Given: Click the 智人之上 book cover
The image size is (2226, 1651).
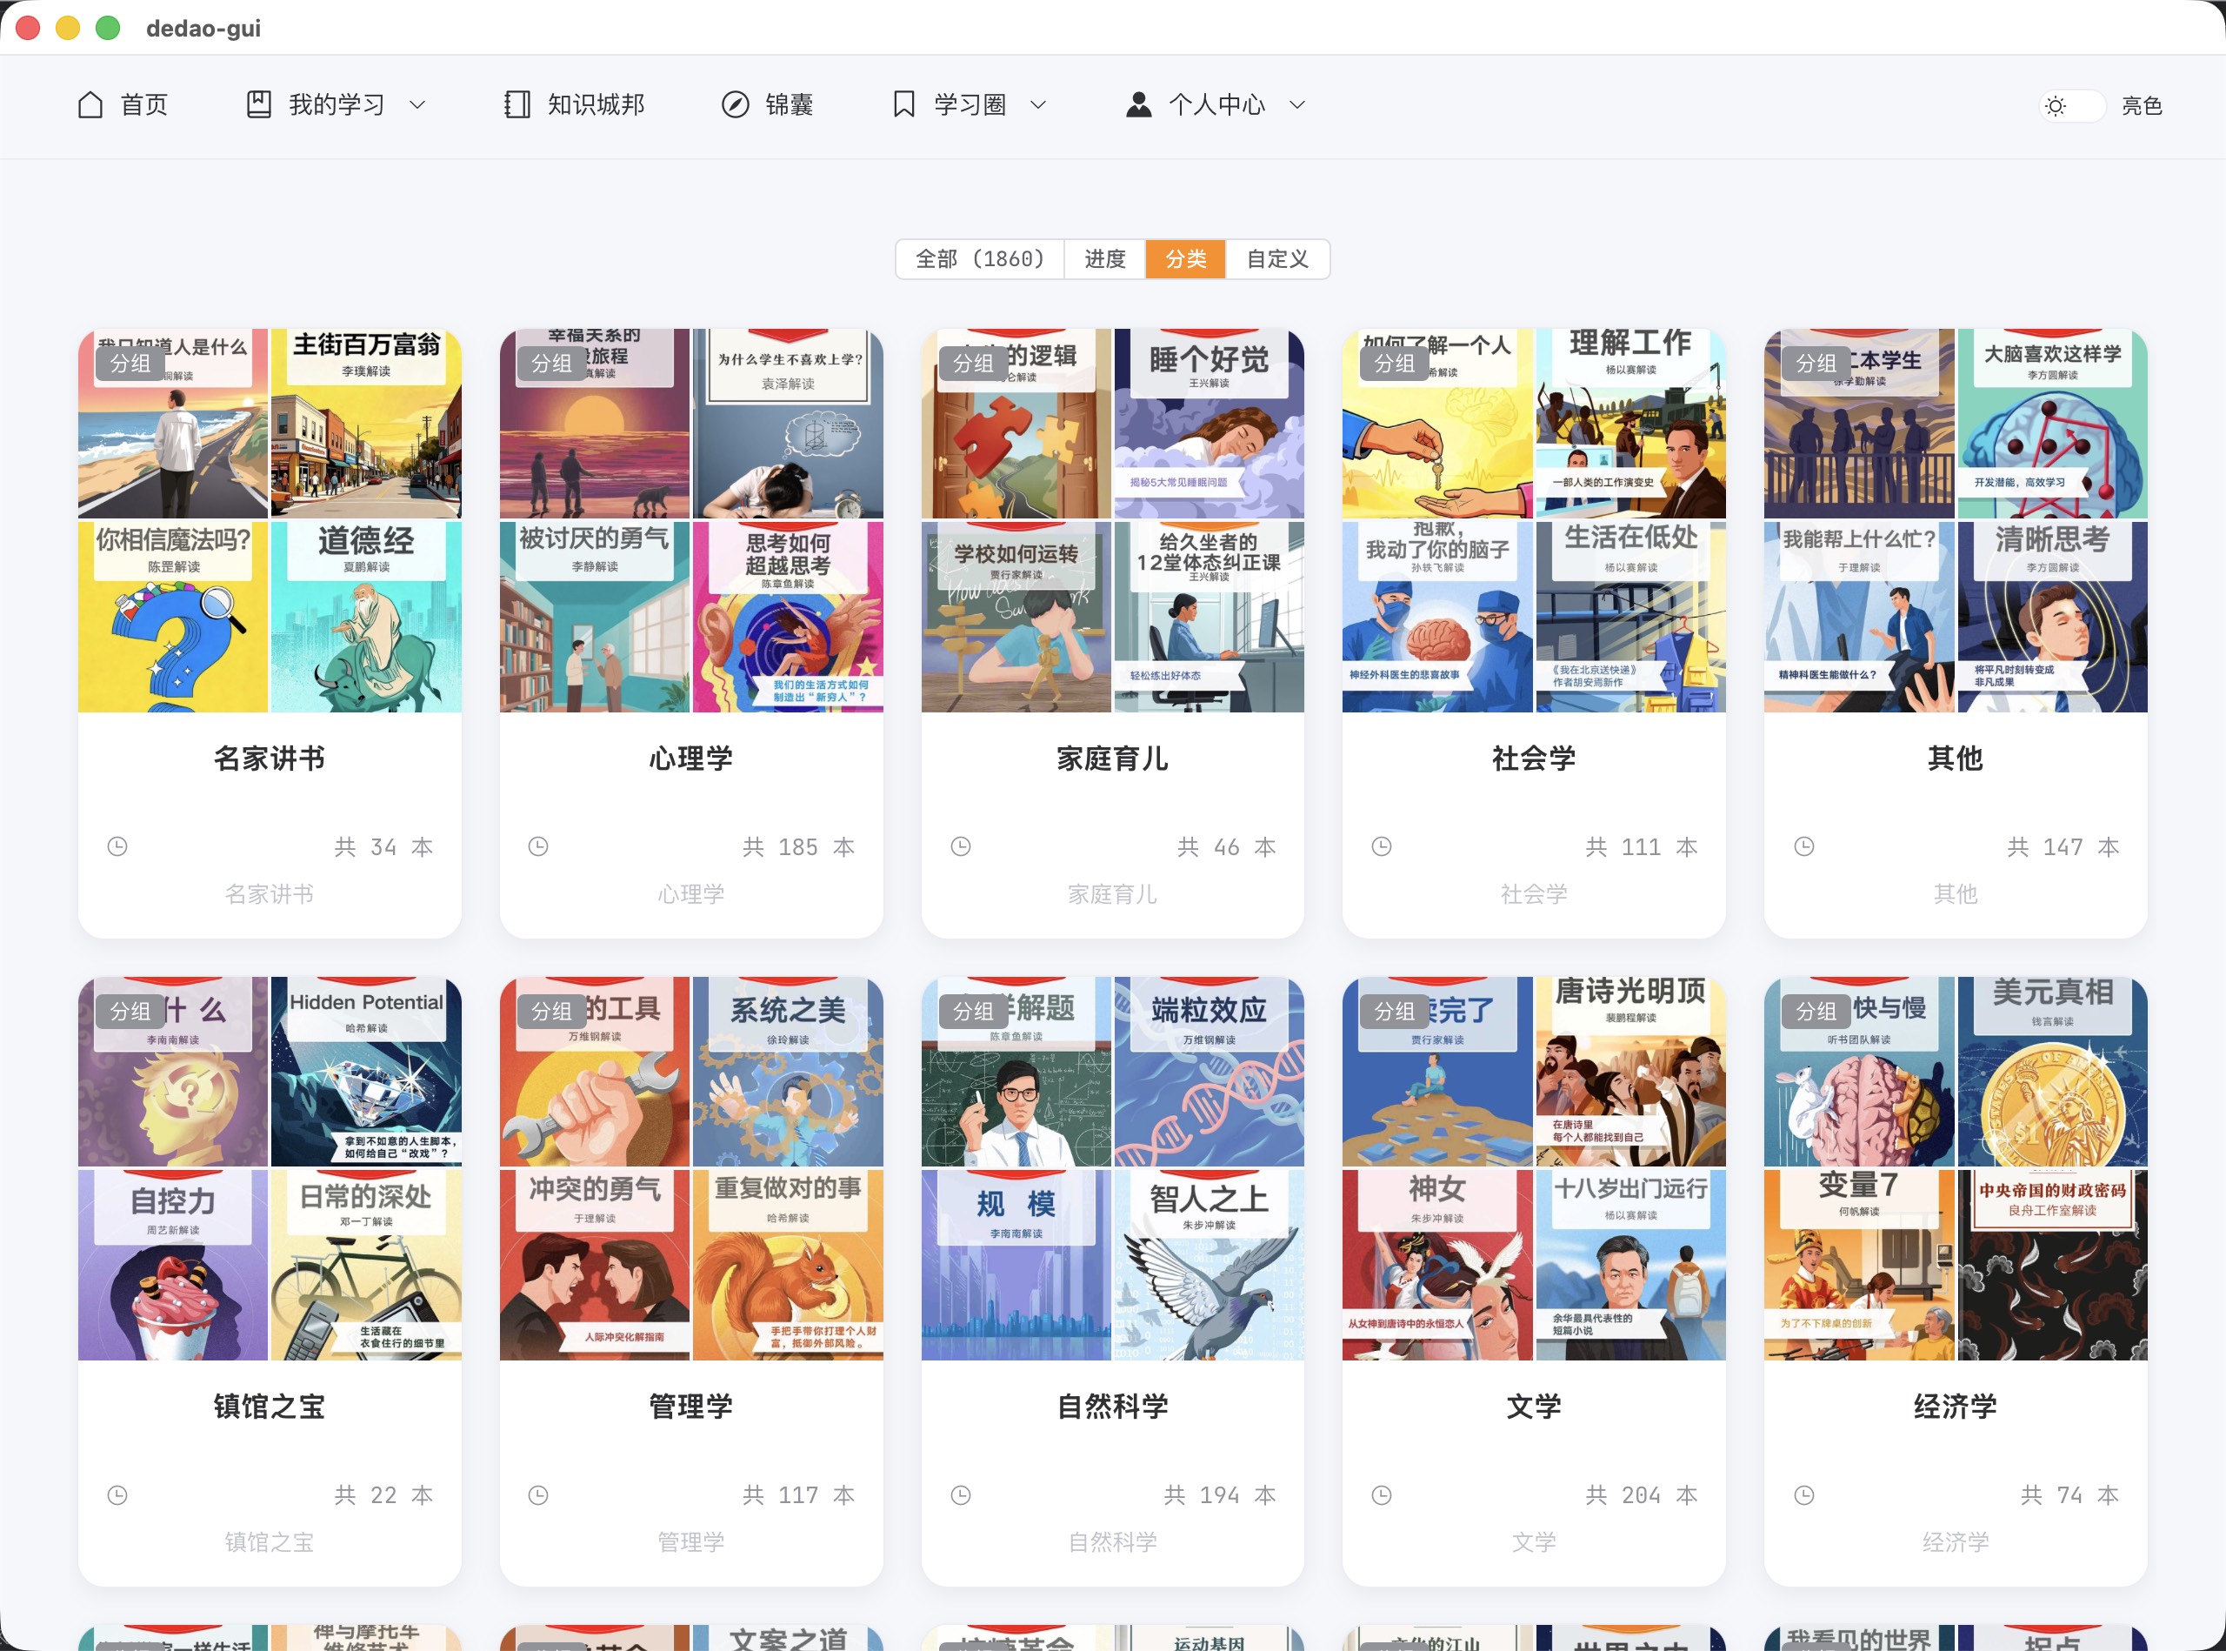Looking at the screenshot, I should [x=1209, y=1266].
